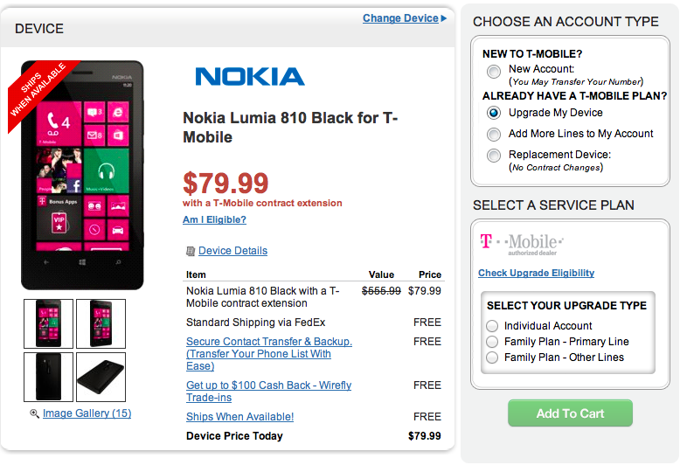Pick the Replacement Device radio option
This screenshot has width=680, height=465.
(495, 156)
